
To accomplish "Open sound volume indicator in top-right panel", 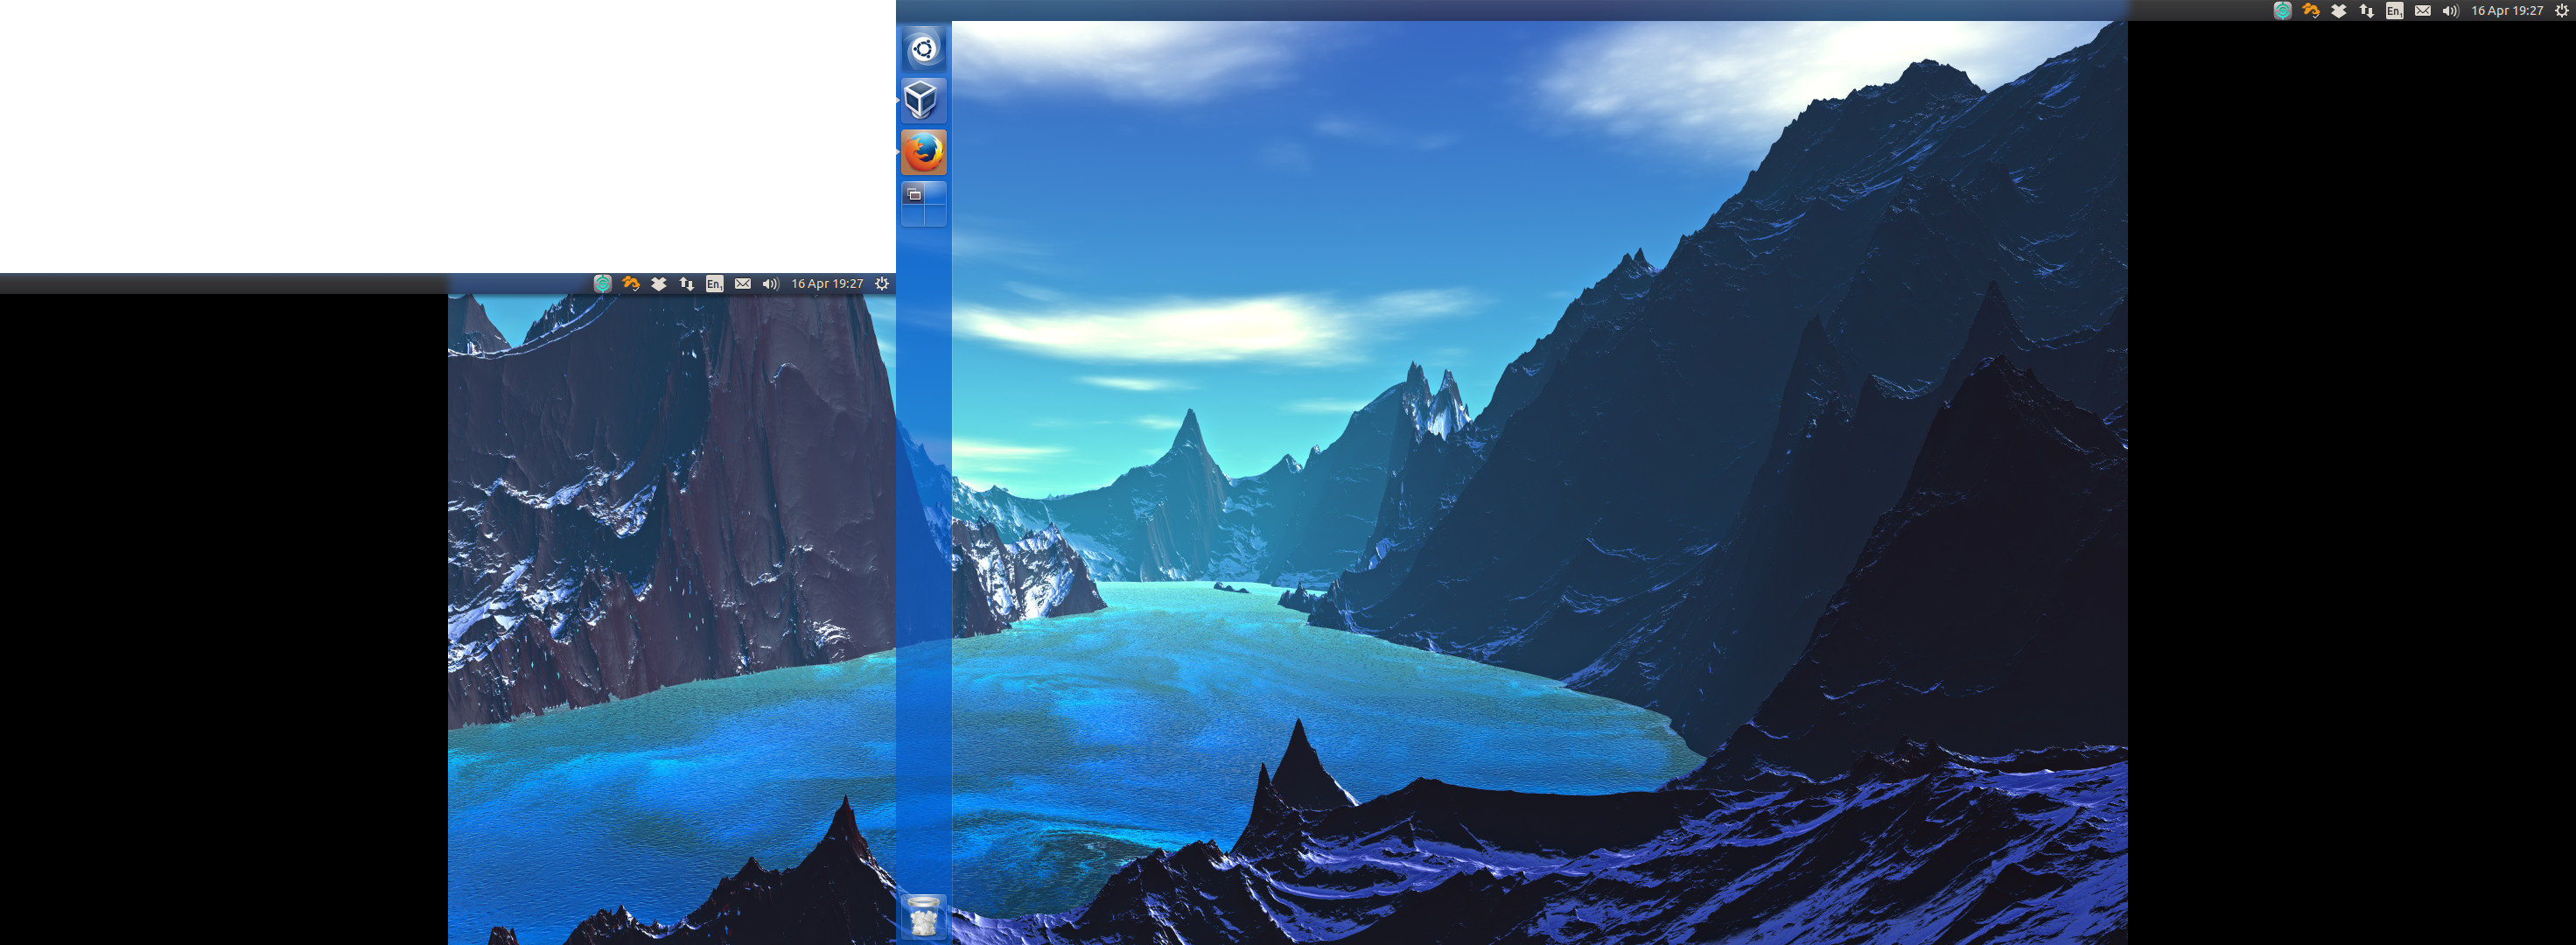I will [x=2450, y=11].
